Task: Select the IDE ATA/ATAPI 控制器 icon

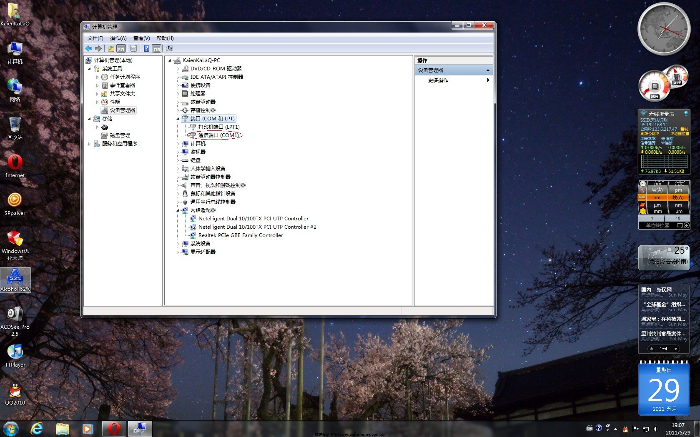Action: (185, 77)
